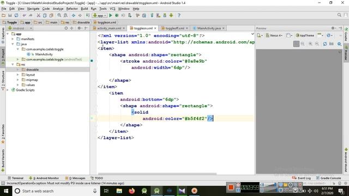Open the VCS menu

pyautogui.click(x=112, y=9)
